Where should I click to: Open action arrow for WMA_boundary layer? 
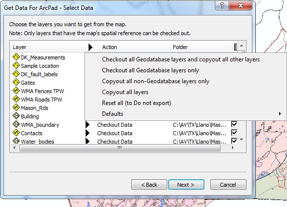pyautogui.click(x=88, y=125)
